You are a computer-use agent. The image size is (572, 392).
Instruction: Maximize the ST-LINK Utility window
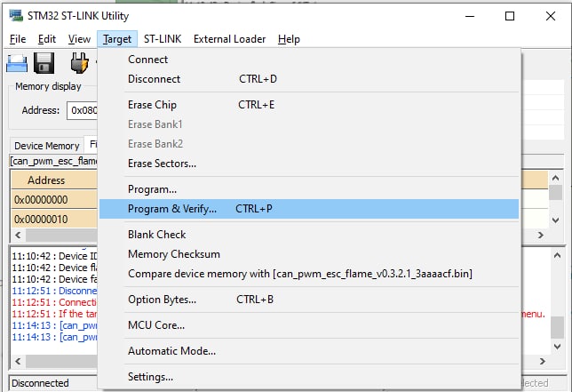tap(510, 16)
